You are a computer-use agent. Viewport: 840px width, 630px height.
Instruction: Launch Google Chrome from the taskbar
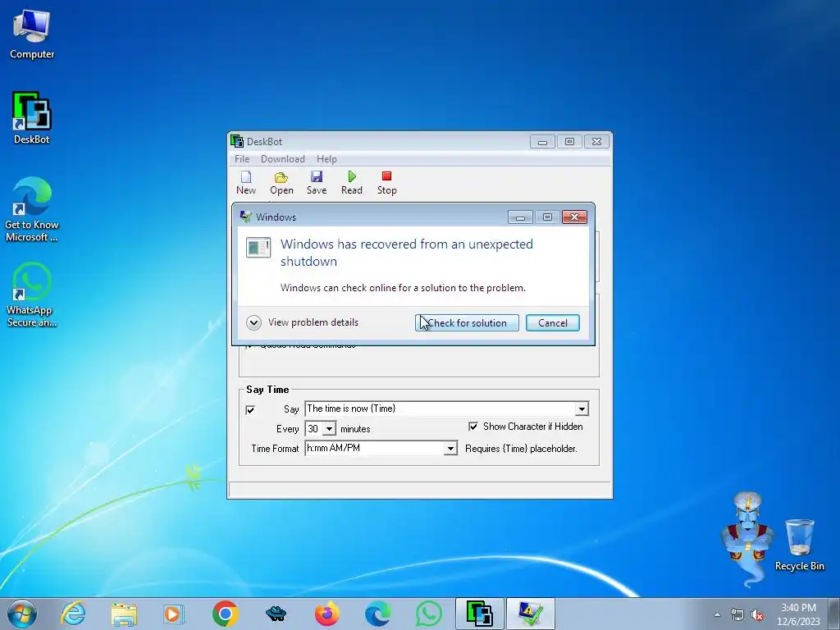coord(225,614)
